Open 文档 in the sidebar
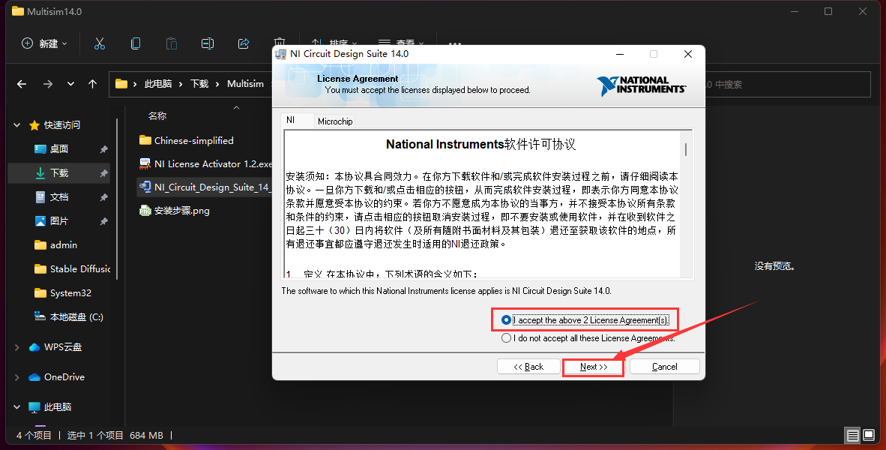Image resolution: width=886 pixels, height=450 pixels. (59, 196)
